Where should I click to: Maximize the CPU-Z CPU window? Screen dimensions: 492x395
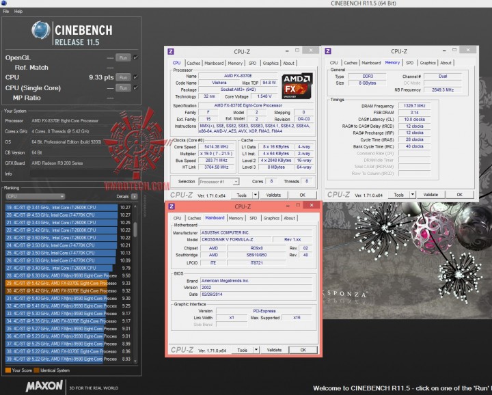pos(297,50)
